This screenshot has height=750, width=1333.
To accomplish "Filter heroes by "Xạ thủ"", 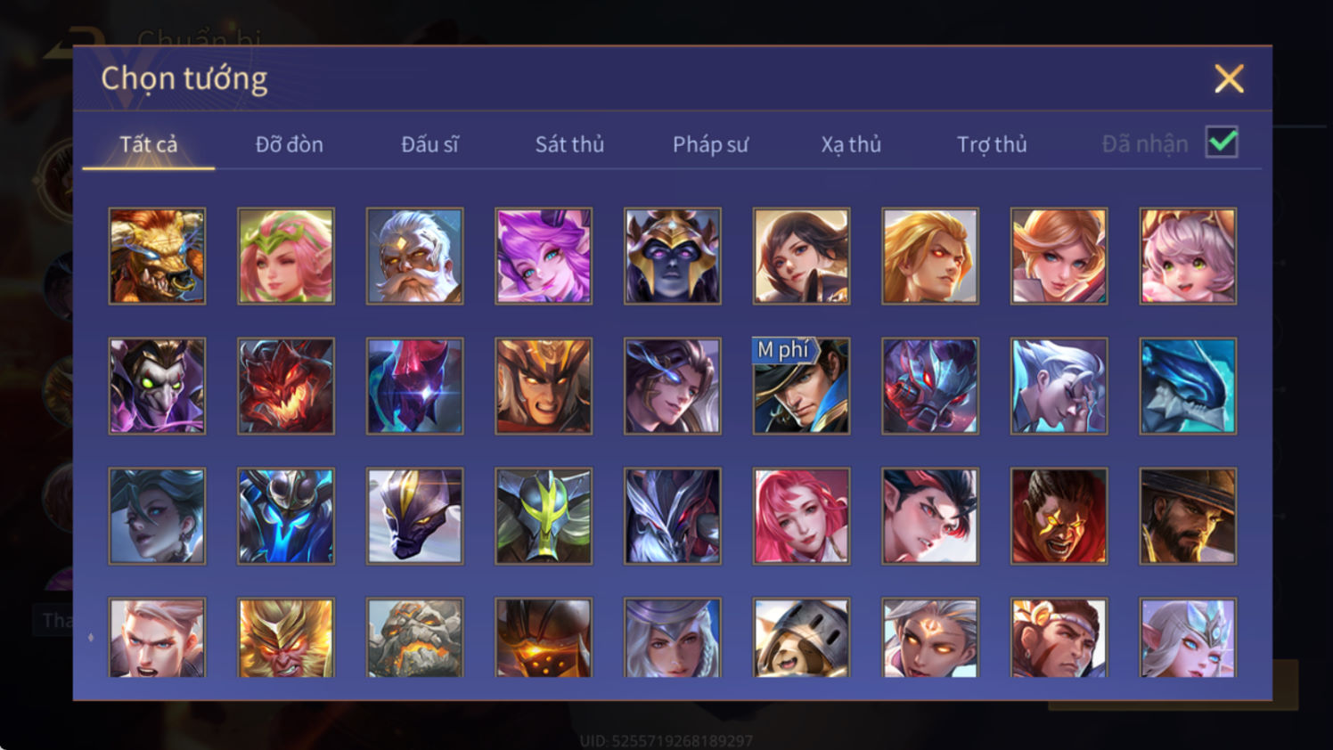I will pyautogui.click(x=851, y=144).
